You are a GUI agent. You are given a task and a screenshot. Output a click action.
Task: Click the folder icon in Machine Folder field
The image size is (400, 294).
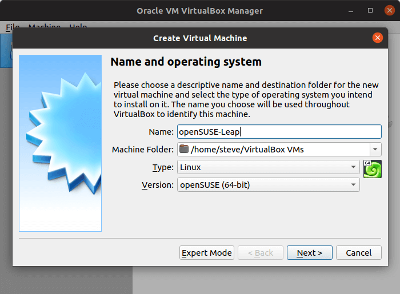point(183,149)
